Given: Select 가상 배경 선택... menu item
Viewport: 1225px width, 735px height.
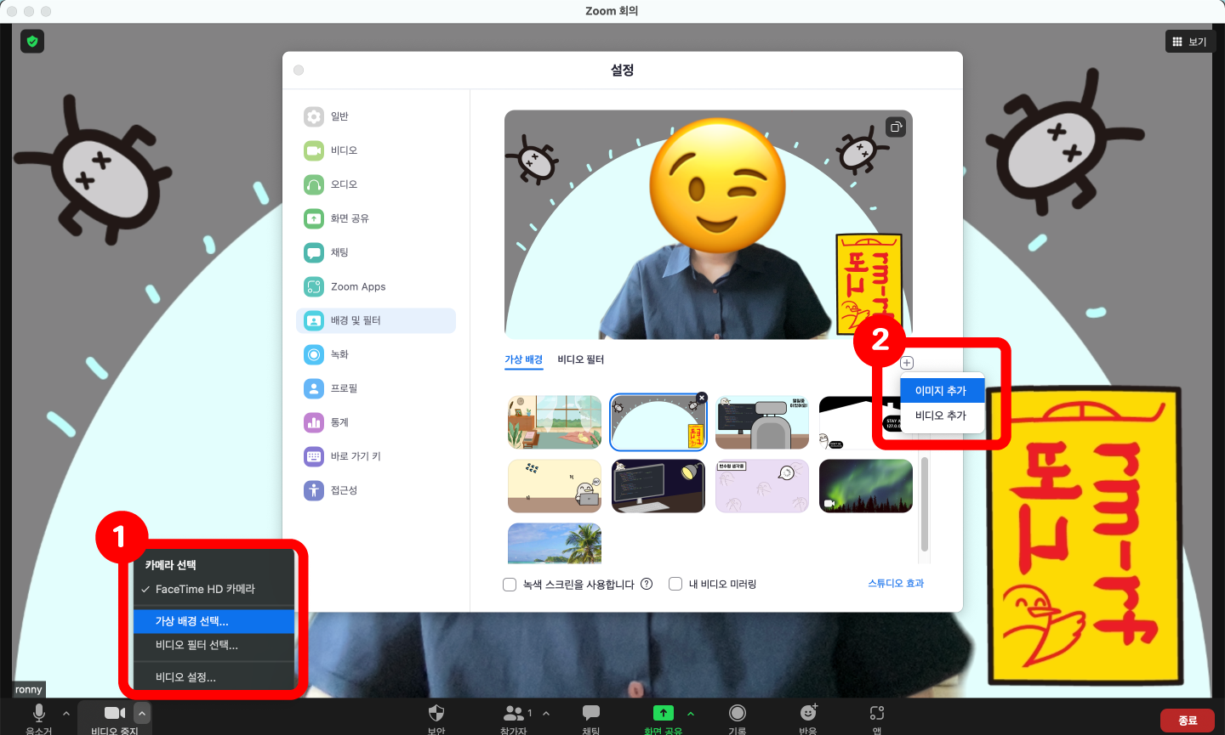Looking at the screenshot, I should 214,621.
